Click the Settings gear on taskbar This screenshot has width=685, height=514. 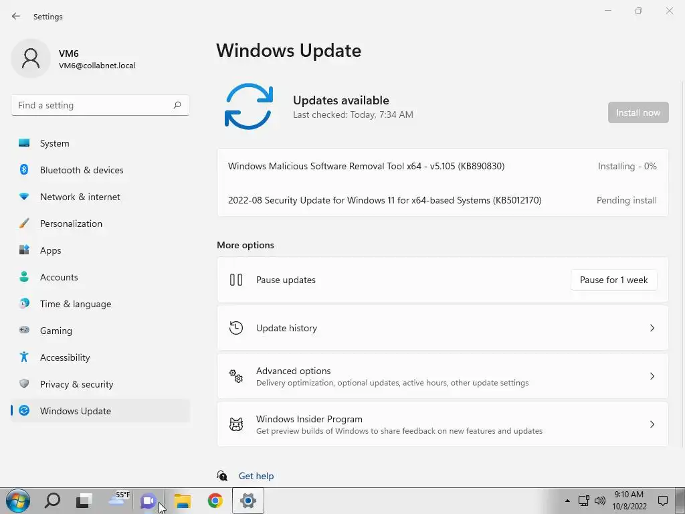[248, 501]
